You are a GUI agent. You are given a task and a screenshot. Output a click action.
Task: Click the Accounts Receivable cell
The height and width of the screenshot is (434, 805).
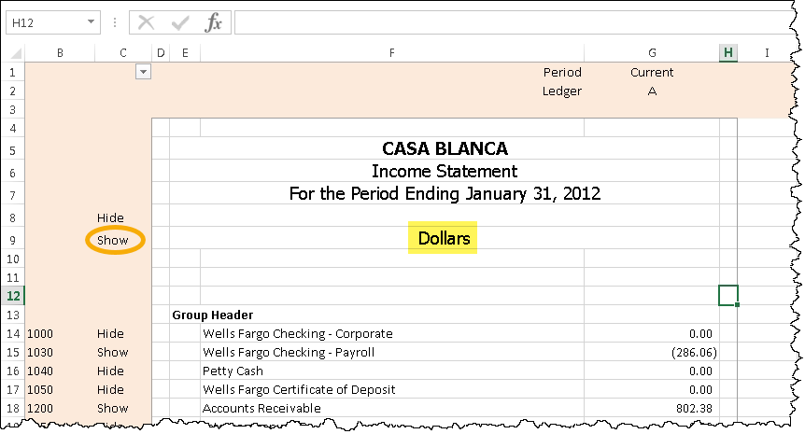click(x=261, y=408)
